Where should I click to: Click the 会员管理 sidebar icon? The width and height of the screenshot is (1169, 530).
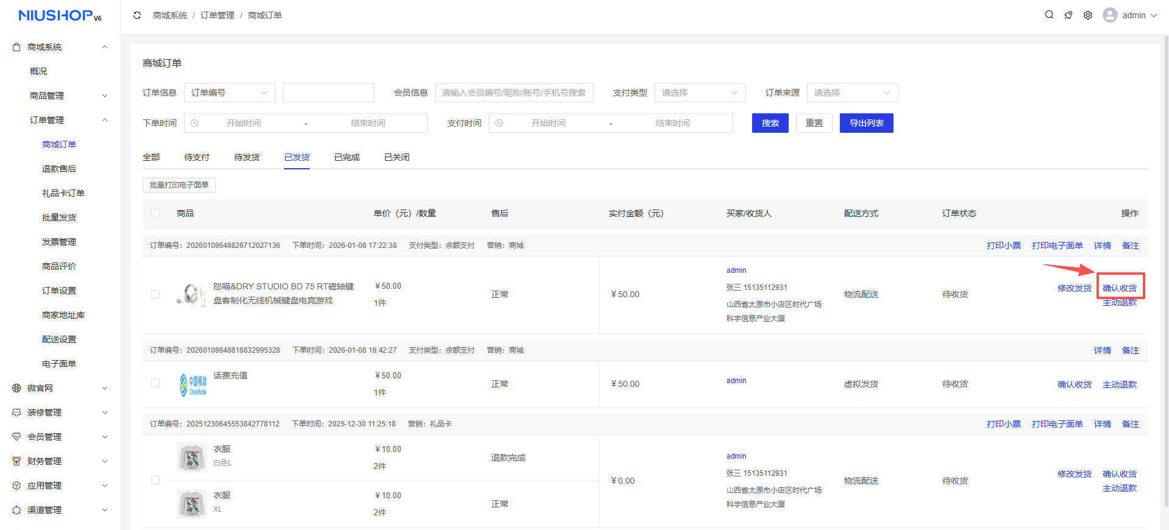[x=16, y=437]
